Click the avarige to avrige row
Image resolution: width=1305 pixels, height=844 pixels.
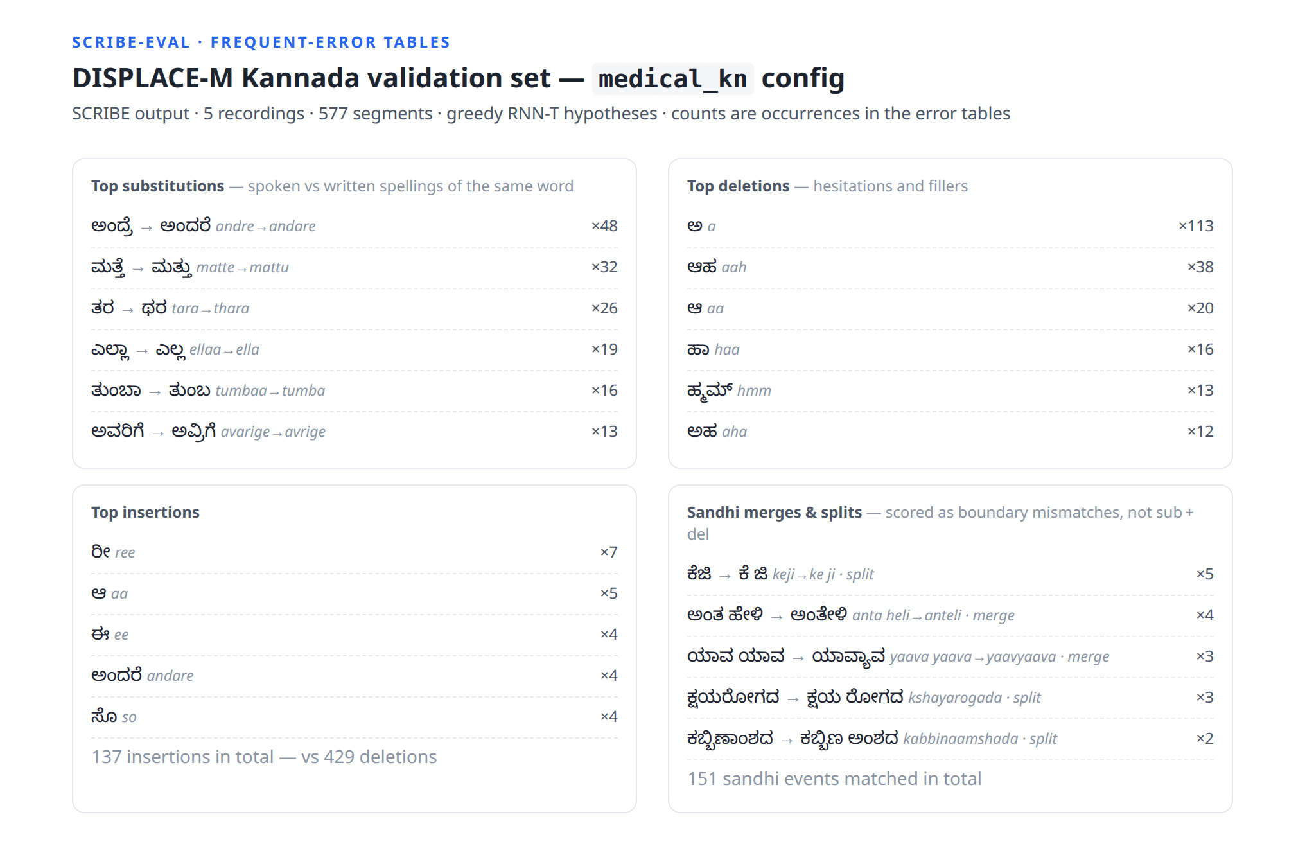tap(354, 432)
